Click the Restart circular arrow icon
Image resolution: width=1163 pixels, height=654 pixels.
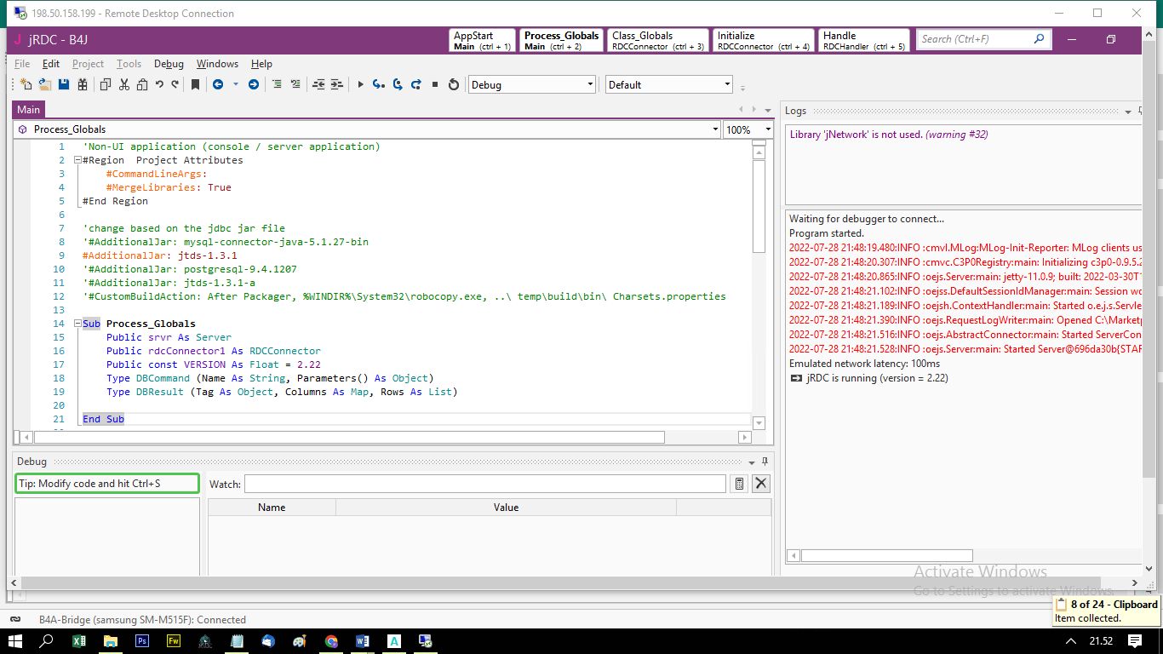(x=454, y=84)
